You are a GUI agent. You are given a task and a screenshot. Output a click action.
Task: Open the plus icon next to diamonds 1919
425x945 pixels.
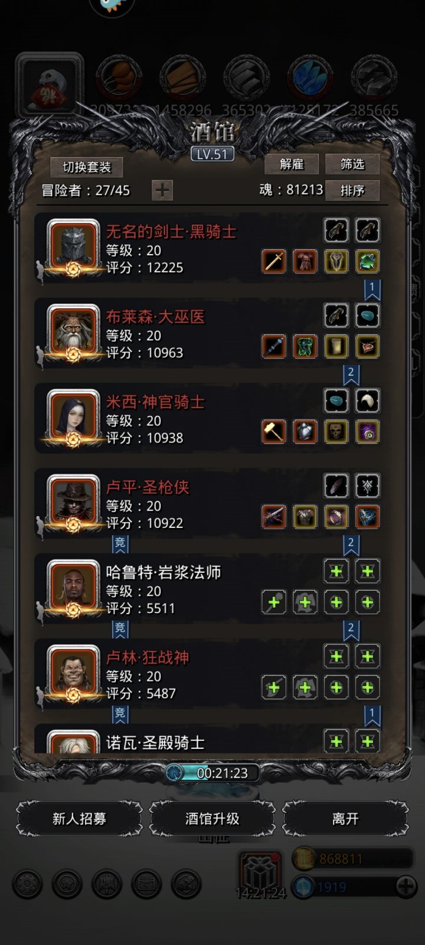[406, 887]
